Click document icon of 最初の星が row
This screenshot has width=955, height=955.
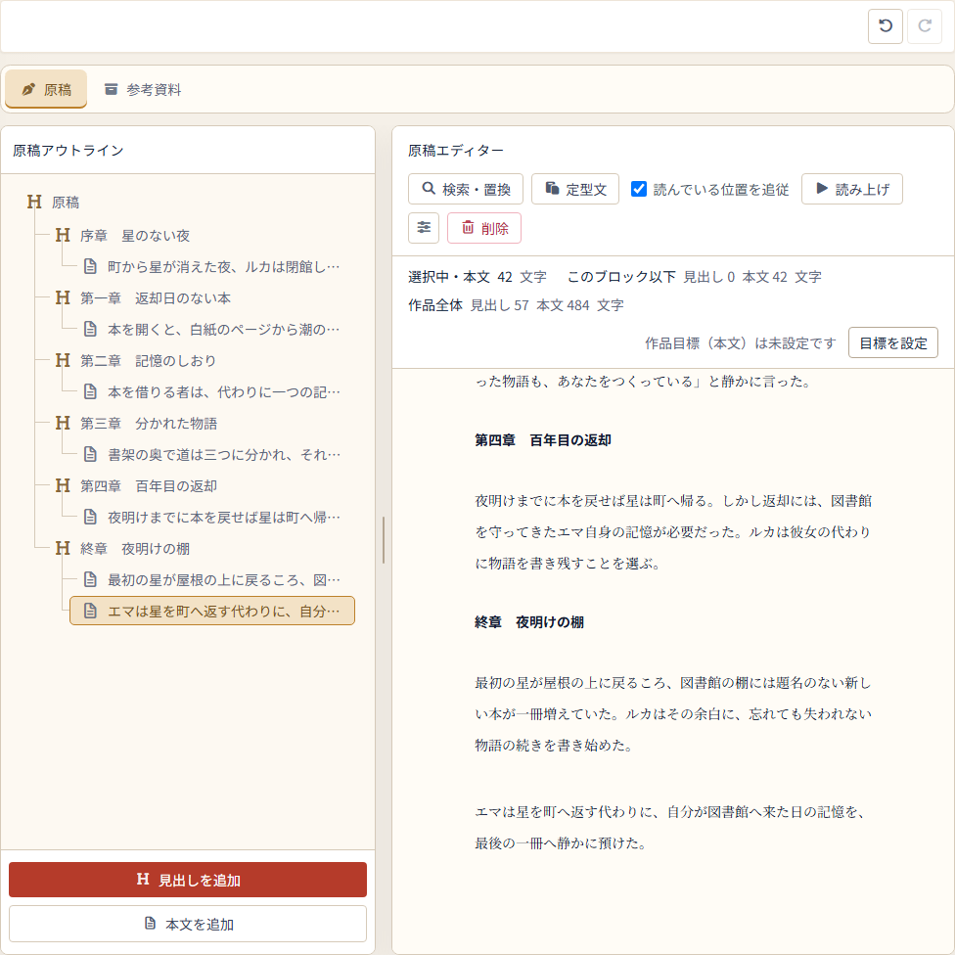(x=90, y=580)
